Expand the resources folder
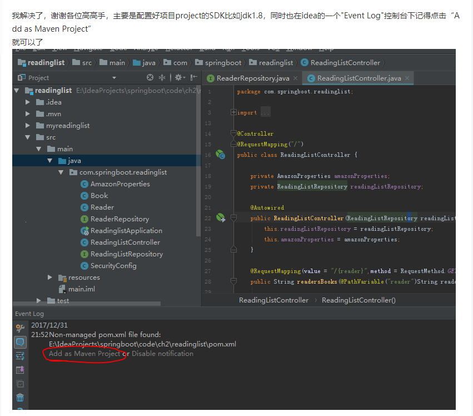Screen dimensions: 473x416 (x=50, y=278)
